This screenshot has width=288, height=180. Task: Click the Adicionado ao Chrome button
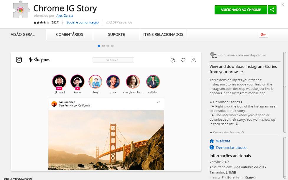[241, 10]
